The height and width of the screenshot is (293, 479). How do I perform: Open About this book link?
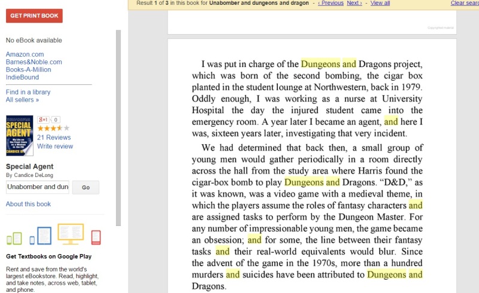pyautogui.click(x=28, y=204)
